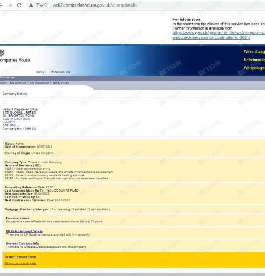This screenshot has width=265, height=276.
Task: Click Return to search page
Action: click(x=20, y=263)
